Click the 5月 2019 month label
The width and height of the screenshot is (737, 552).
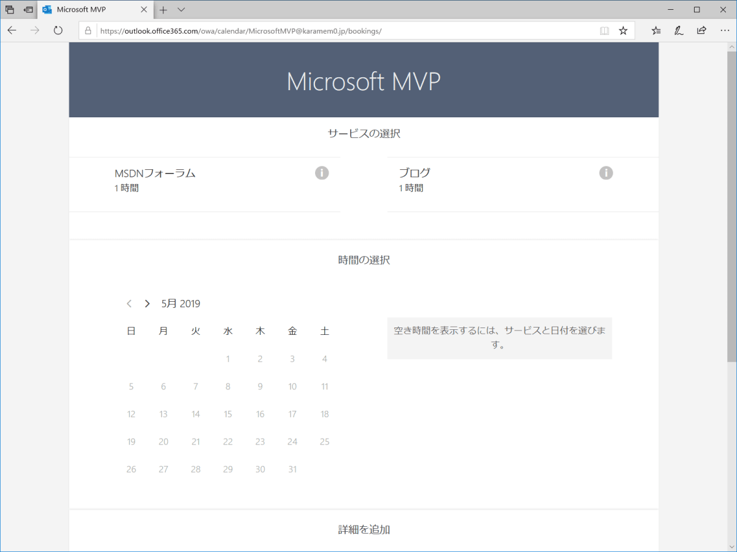pos(181,304)
